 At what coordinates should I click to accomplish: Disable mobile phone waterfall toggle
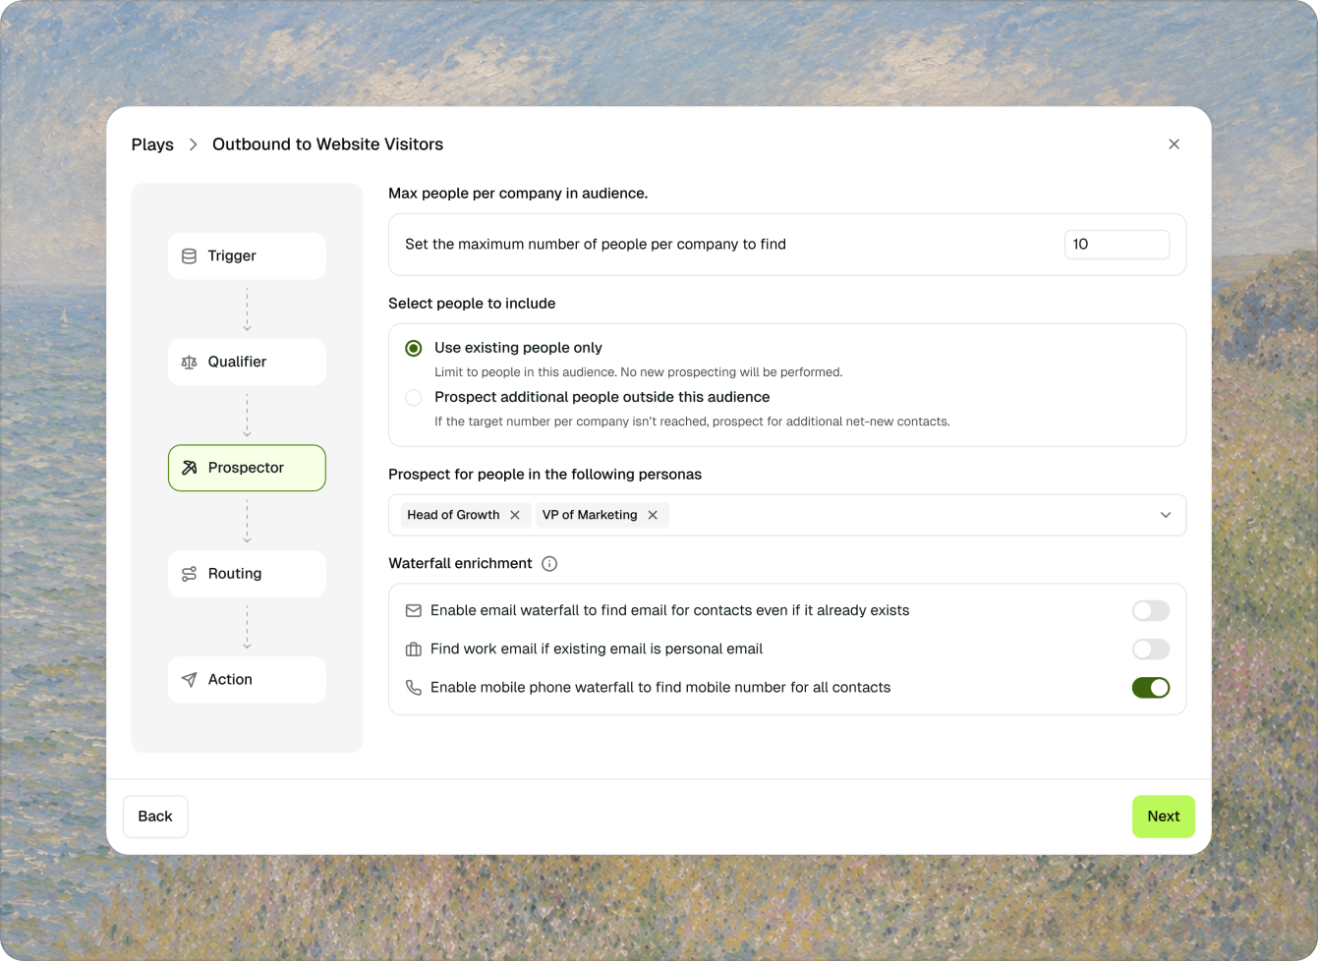pos(1151,688)
